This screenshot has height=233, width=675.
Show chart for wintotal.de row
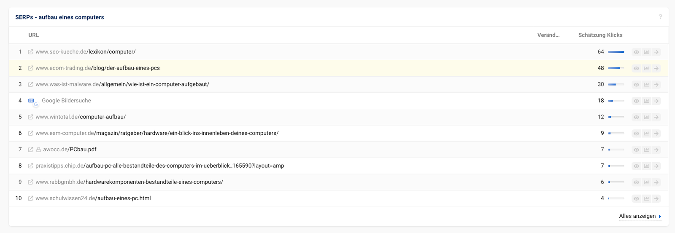pos(646,117)
